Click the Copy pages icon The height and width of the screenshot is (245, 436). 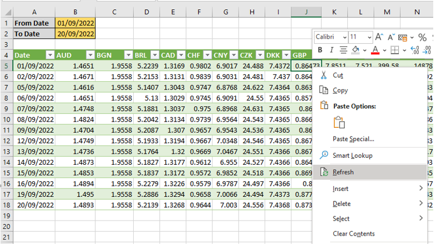323,90
